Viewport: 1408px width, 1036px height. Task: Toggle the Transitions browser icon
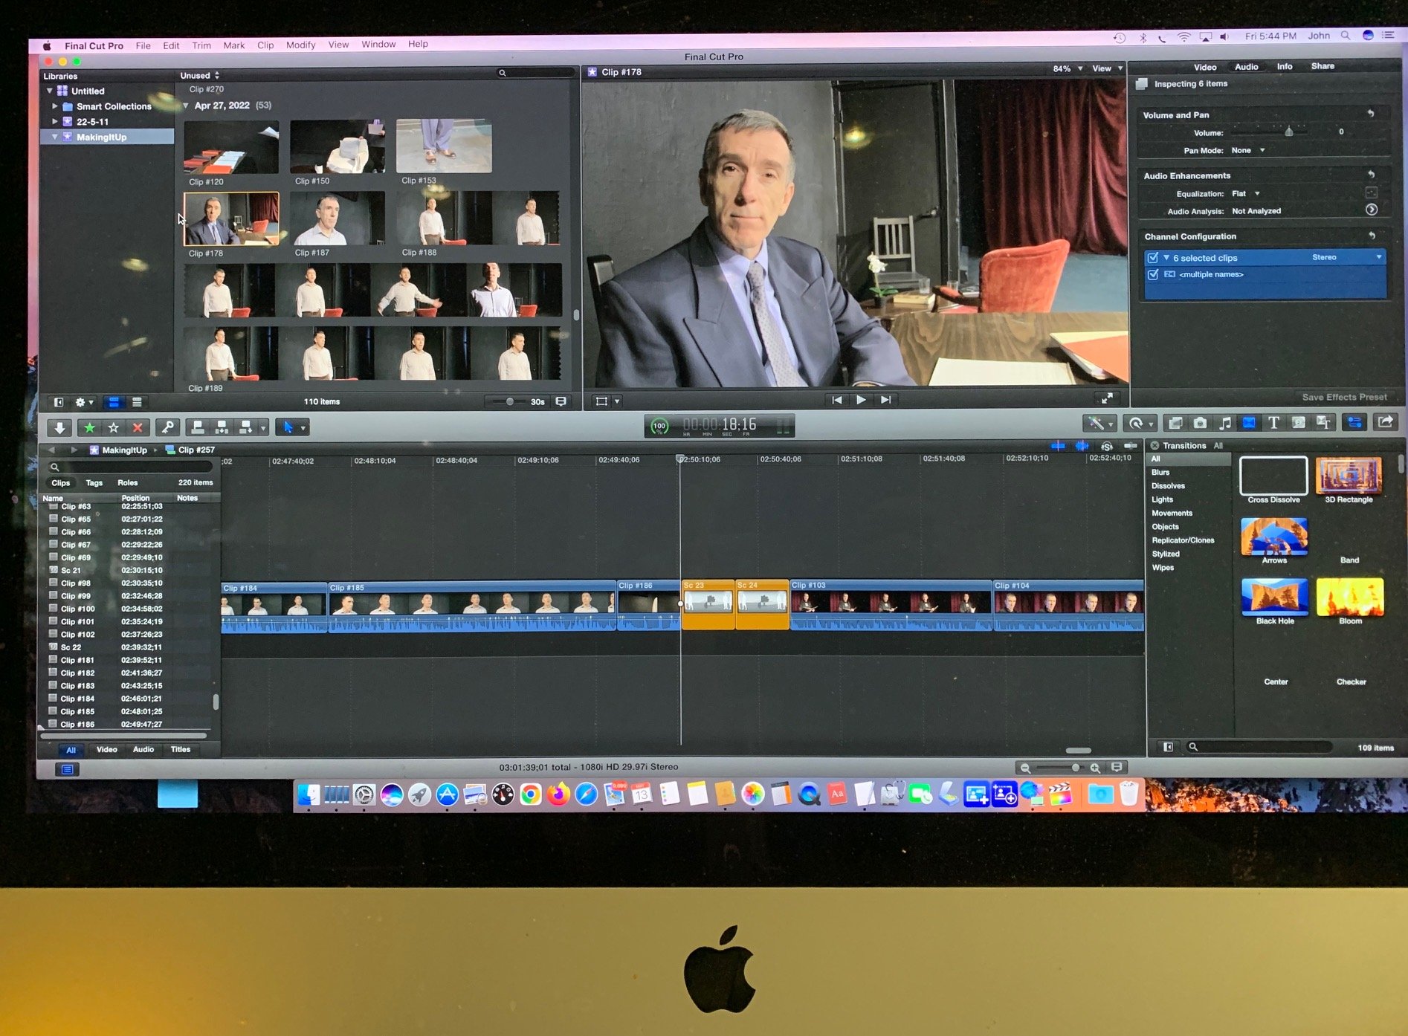tap(1249, 423)
